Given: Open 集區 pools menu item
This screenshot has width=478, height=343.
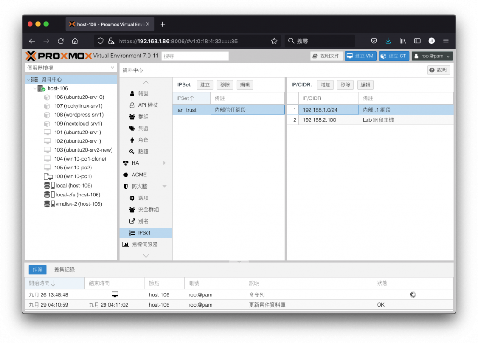Looking at the screenshot, I should pyautogui.click(x=143, y=128).
